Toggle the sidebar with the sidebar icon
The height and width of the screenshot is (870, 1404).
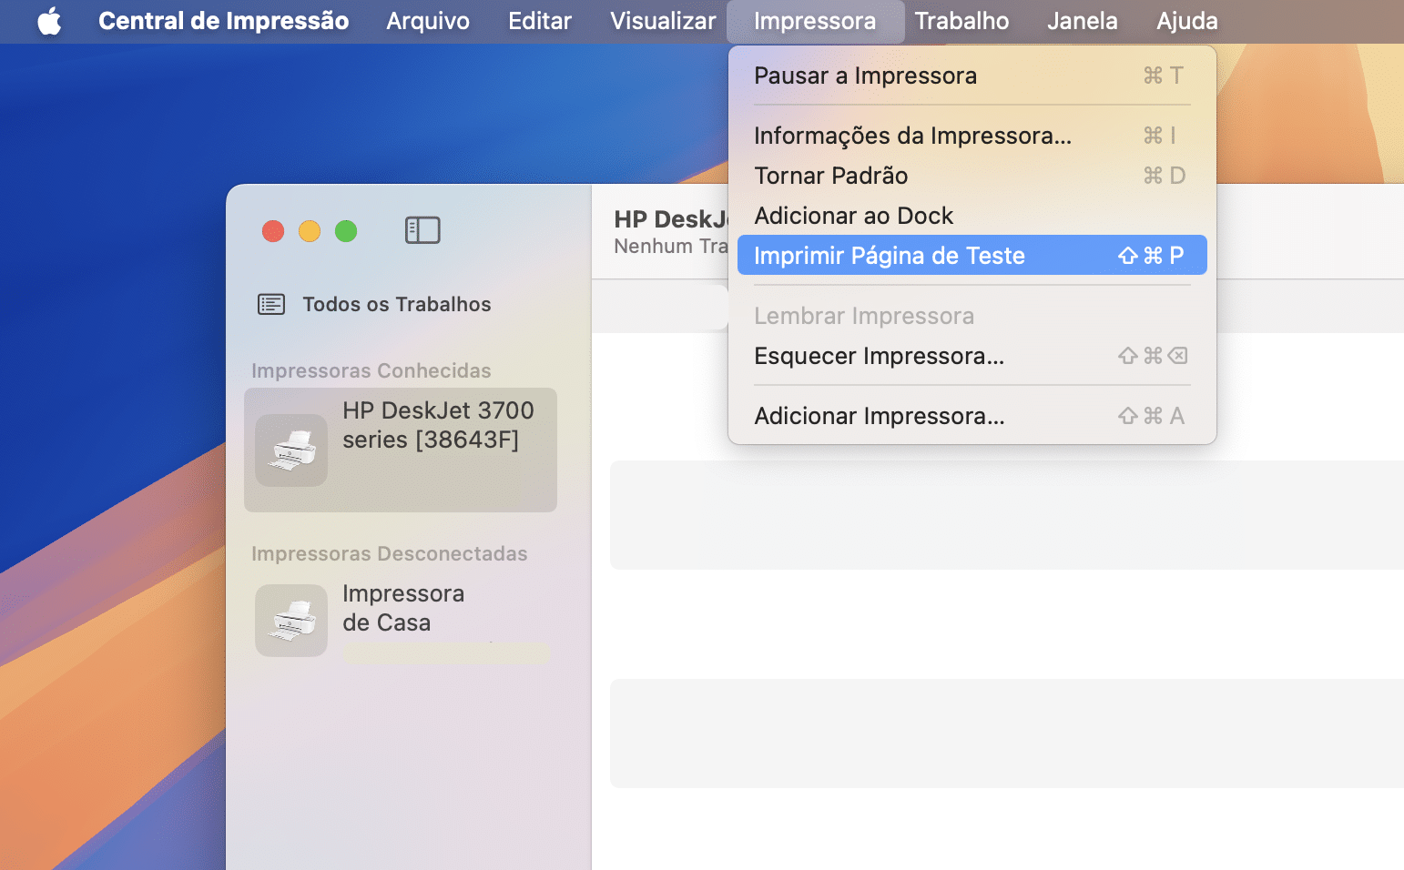point(422,230)
